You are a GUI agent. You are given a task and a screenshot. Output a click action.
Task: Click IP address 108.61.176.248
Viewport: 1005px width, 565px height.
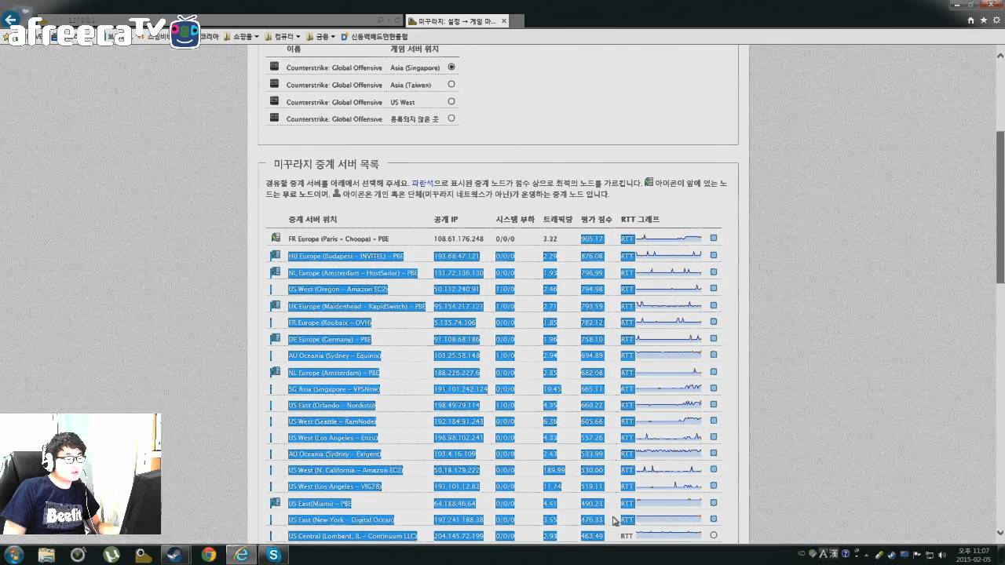459,239
